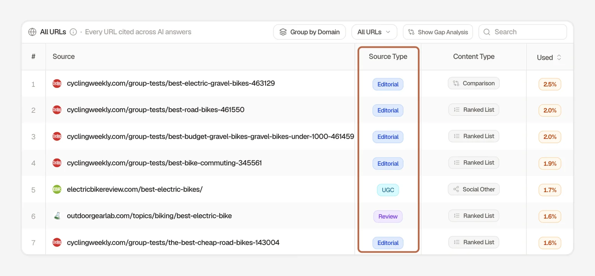Click the Editorial badge in row 1
The image size is (595, 276).
(x=388, y=84)
